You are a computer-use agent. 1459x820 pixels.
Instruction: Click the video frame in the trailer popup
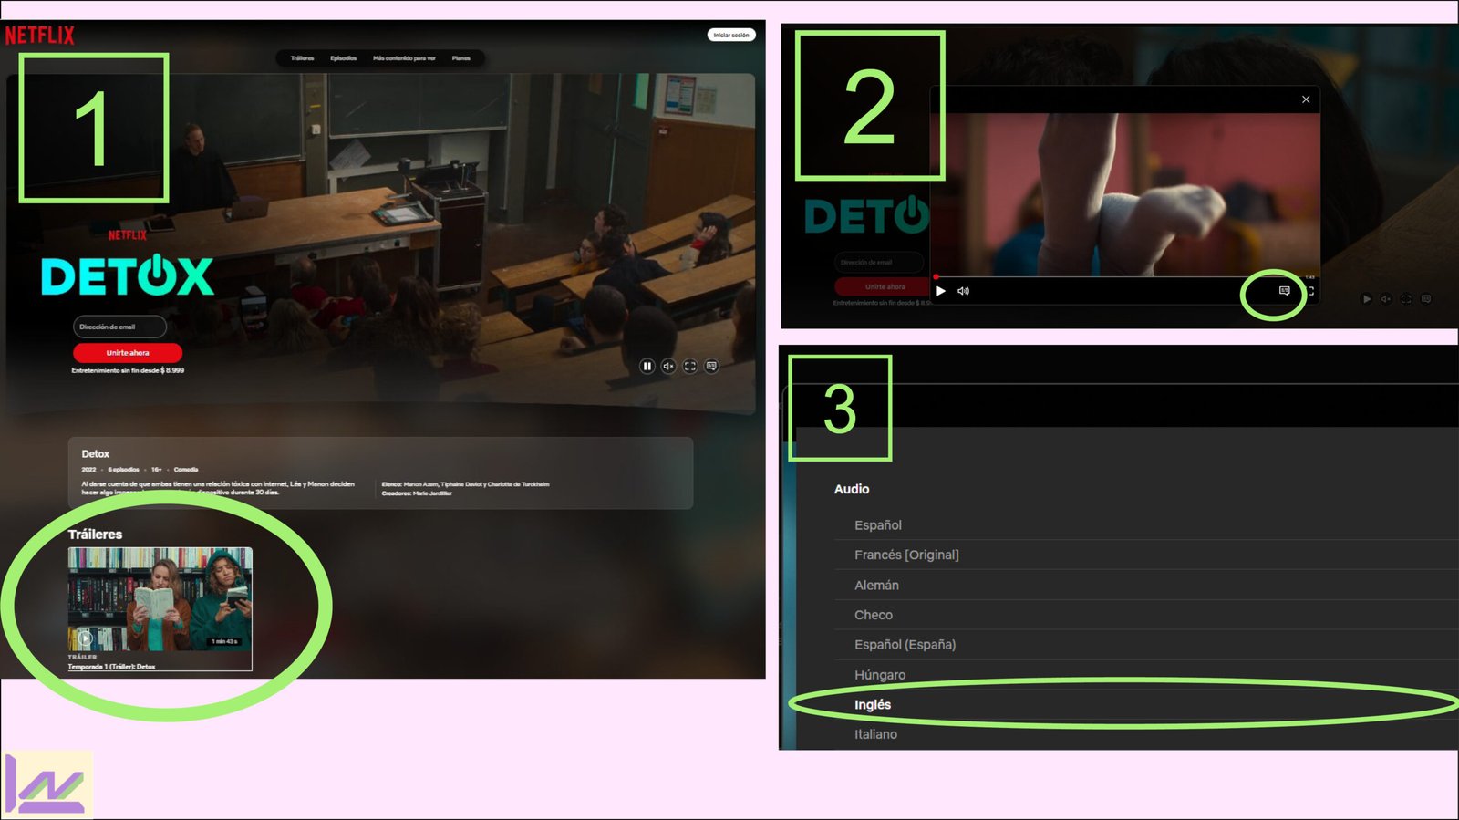1126,193
